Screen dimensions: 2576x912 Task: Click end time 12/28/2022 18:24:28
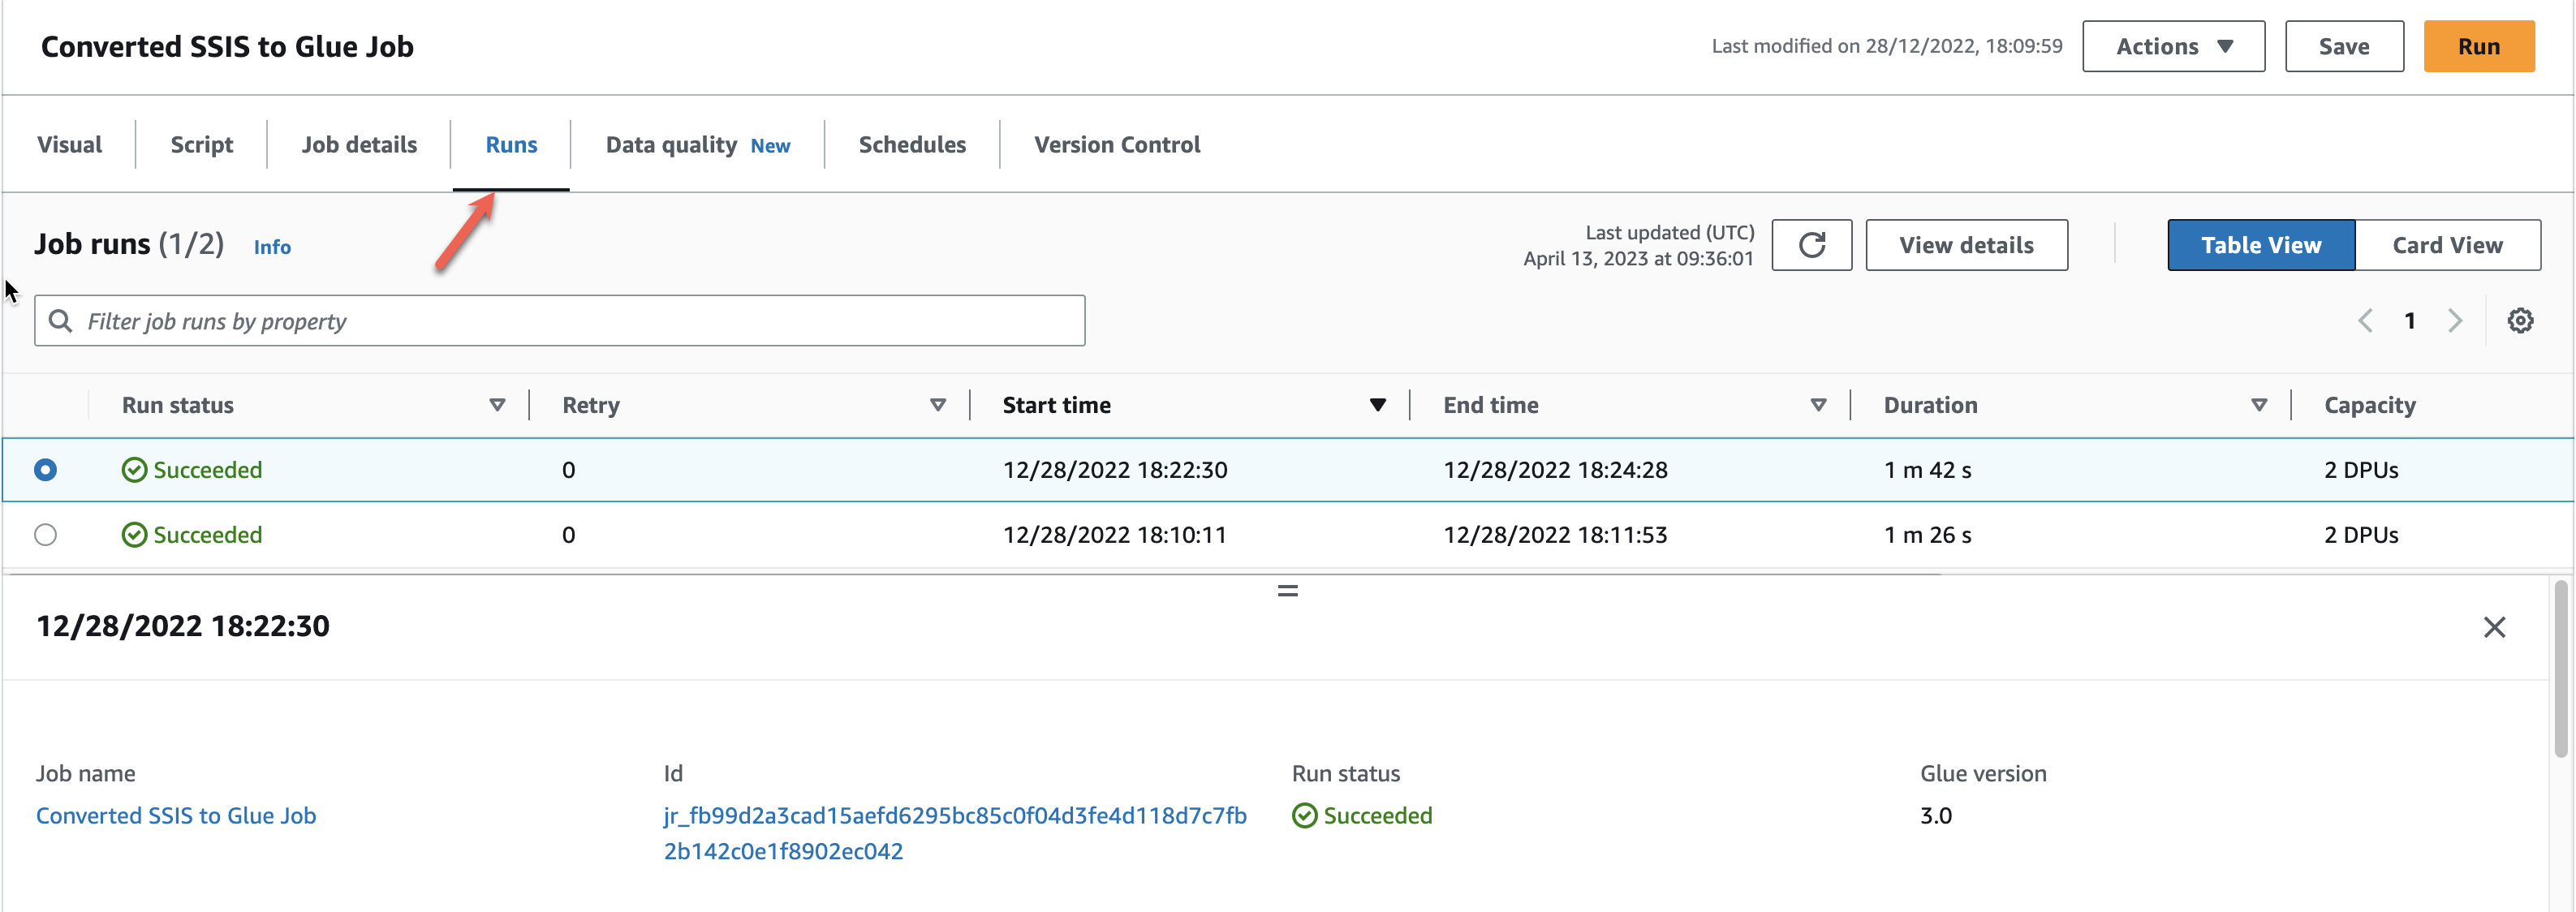tap(1555, 470)
